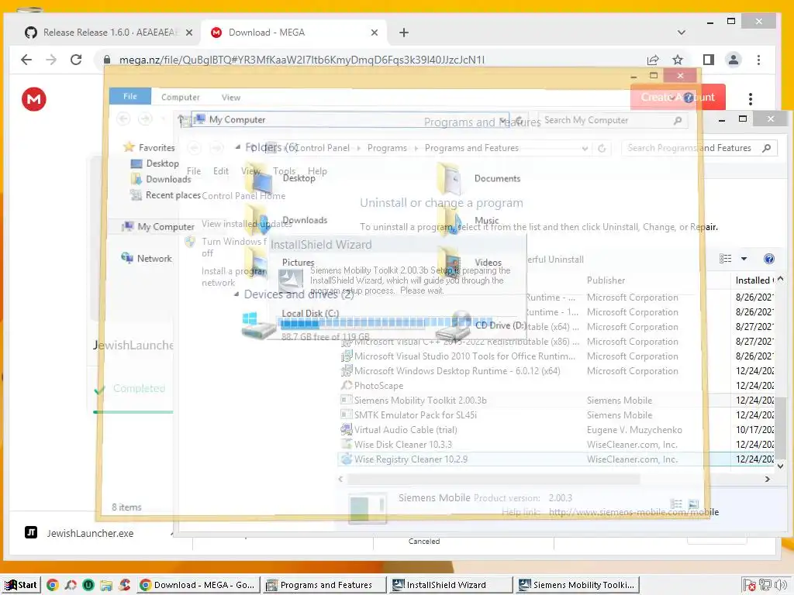Open the red swirl quick launch icon
Image resolution: width=794 pixels, height=595 pixels.
125,585
